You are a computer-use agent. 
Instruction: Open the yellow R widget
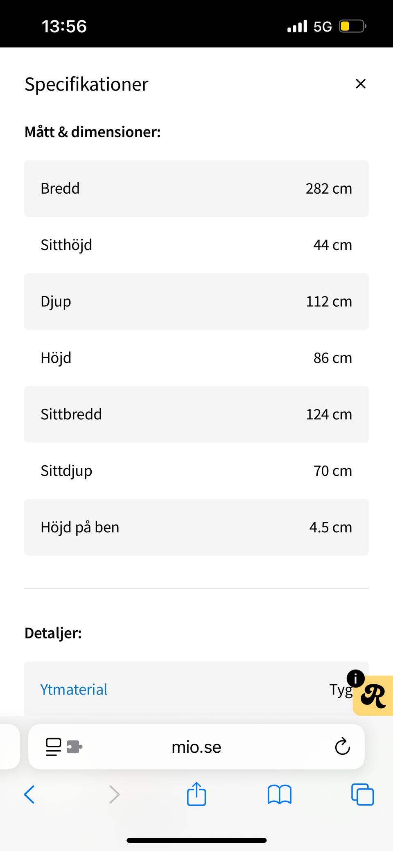[x=374, y=697]
